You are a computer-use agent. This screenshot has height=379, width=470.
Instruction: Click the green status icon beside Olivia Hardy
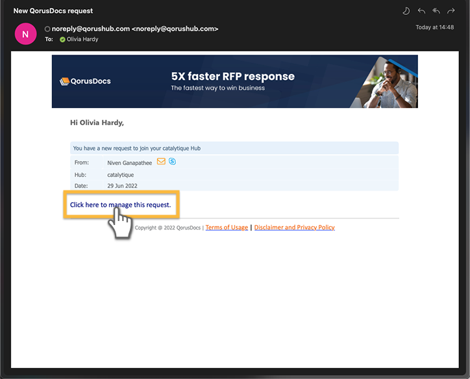(62, 39)
